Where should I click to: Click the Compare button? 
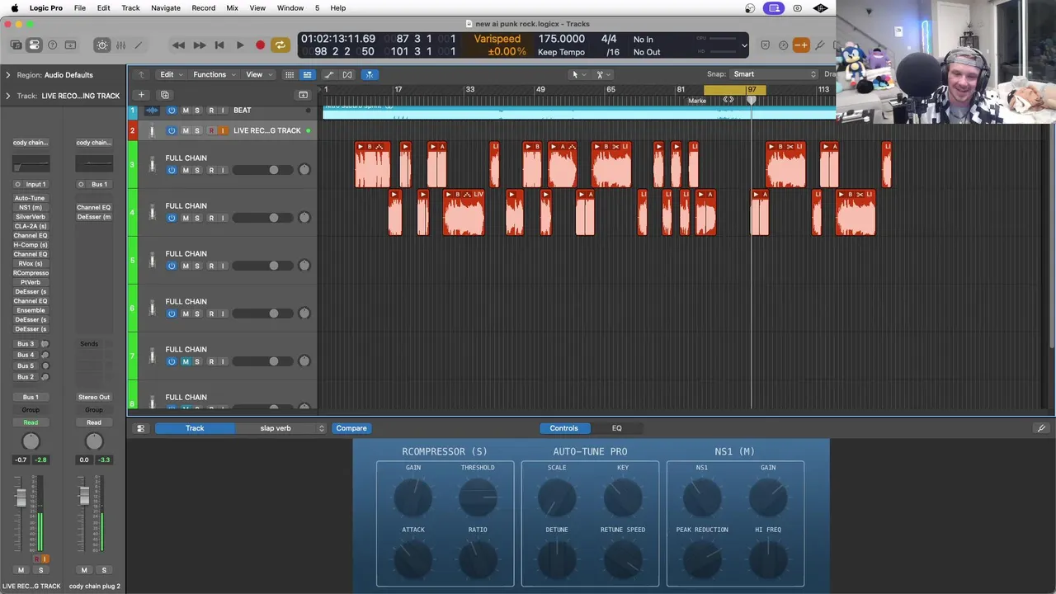[351, 428]
